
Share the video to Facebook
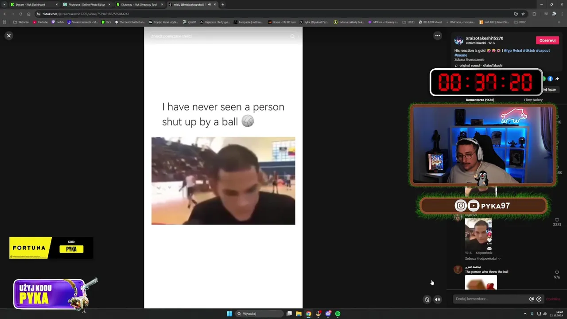pyautogui.click(x=550, y=79)
